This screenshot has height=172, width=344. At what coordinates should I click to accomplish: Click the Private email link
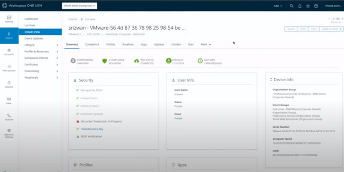point(178,119)
